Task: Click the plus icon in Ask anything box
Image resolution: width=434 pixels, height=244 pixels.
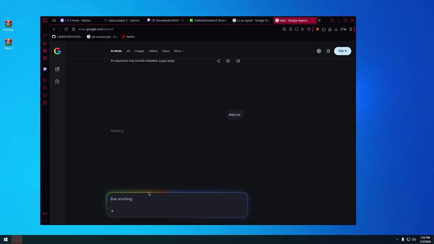Action: pyautogui.click(x=112, y=211)
